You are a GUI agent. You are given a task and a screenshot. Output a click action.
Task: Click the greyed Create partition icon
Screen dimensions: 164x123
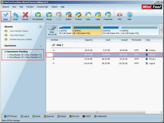click(x=59, y=15)
